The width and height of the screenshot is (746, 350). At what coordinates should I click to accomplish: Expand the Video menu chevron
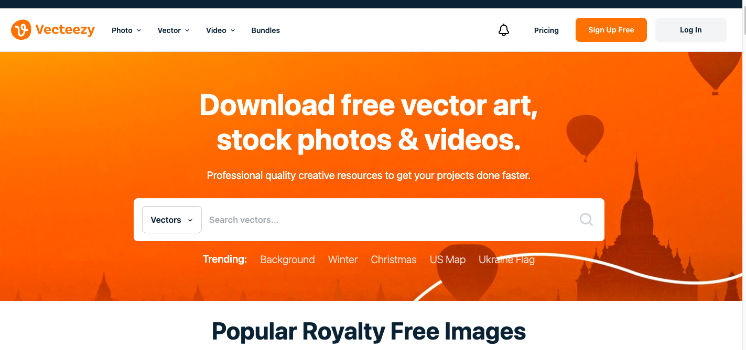pyautogui.click(x=233, y=30)
